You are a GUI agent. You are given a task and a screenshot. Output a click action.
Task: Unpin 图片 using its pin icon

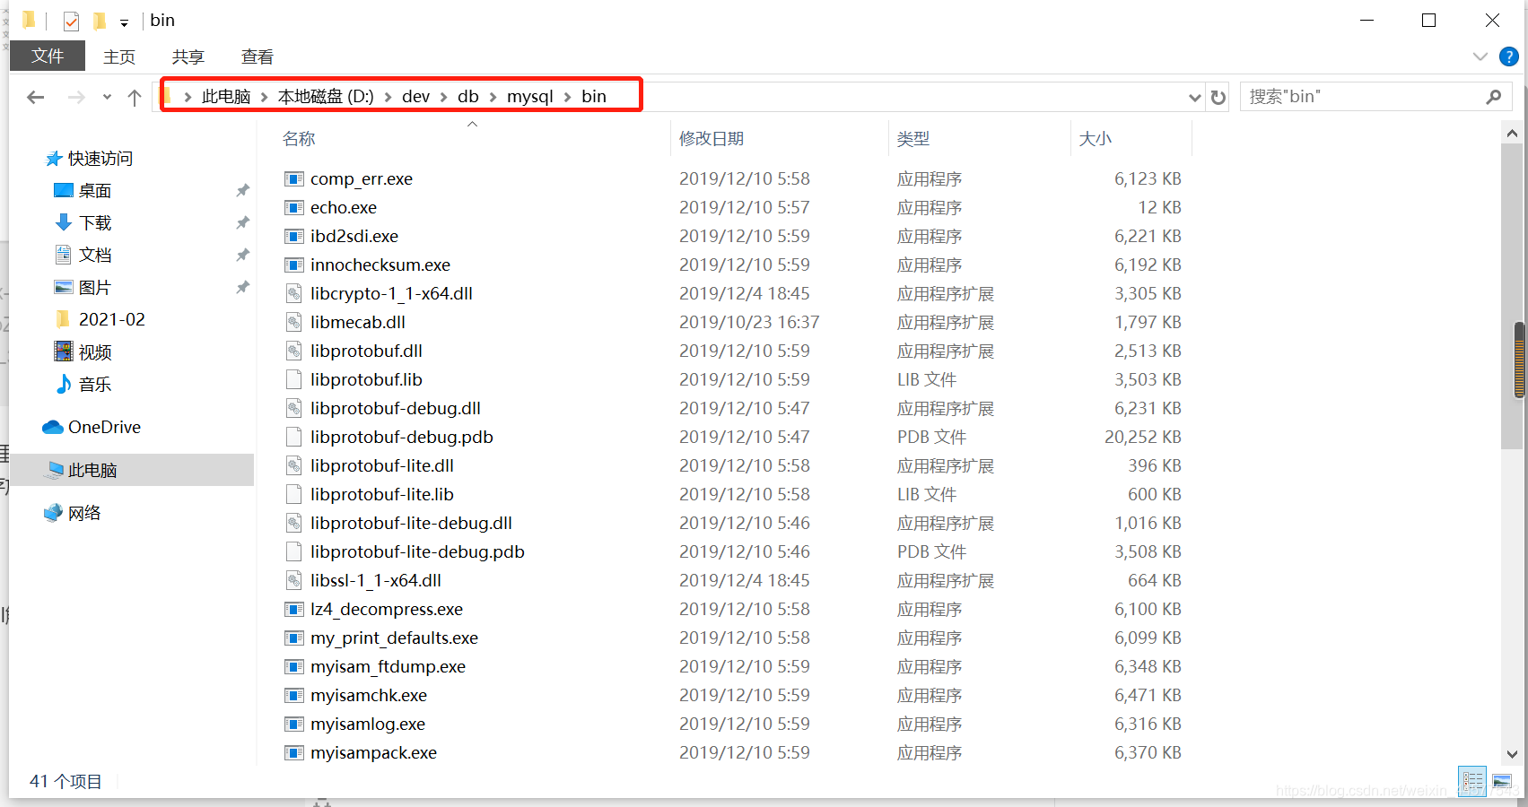[x=242, y=287]
